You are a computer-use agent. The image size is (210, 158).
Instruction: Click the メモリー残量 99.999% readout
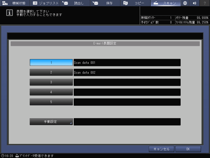[x=192, y=18]
